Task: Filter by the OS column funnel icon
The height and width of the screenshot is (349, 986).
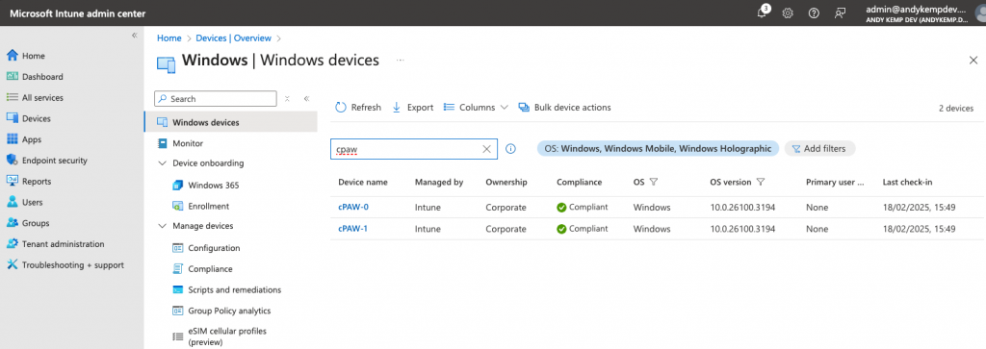Action: coord(654,182)
